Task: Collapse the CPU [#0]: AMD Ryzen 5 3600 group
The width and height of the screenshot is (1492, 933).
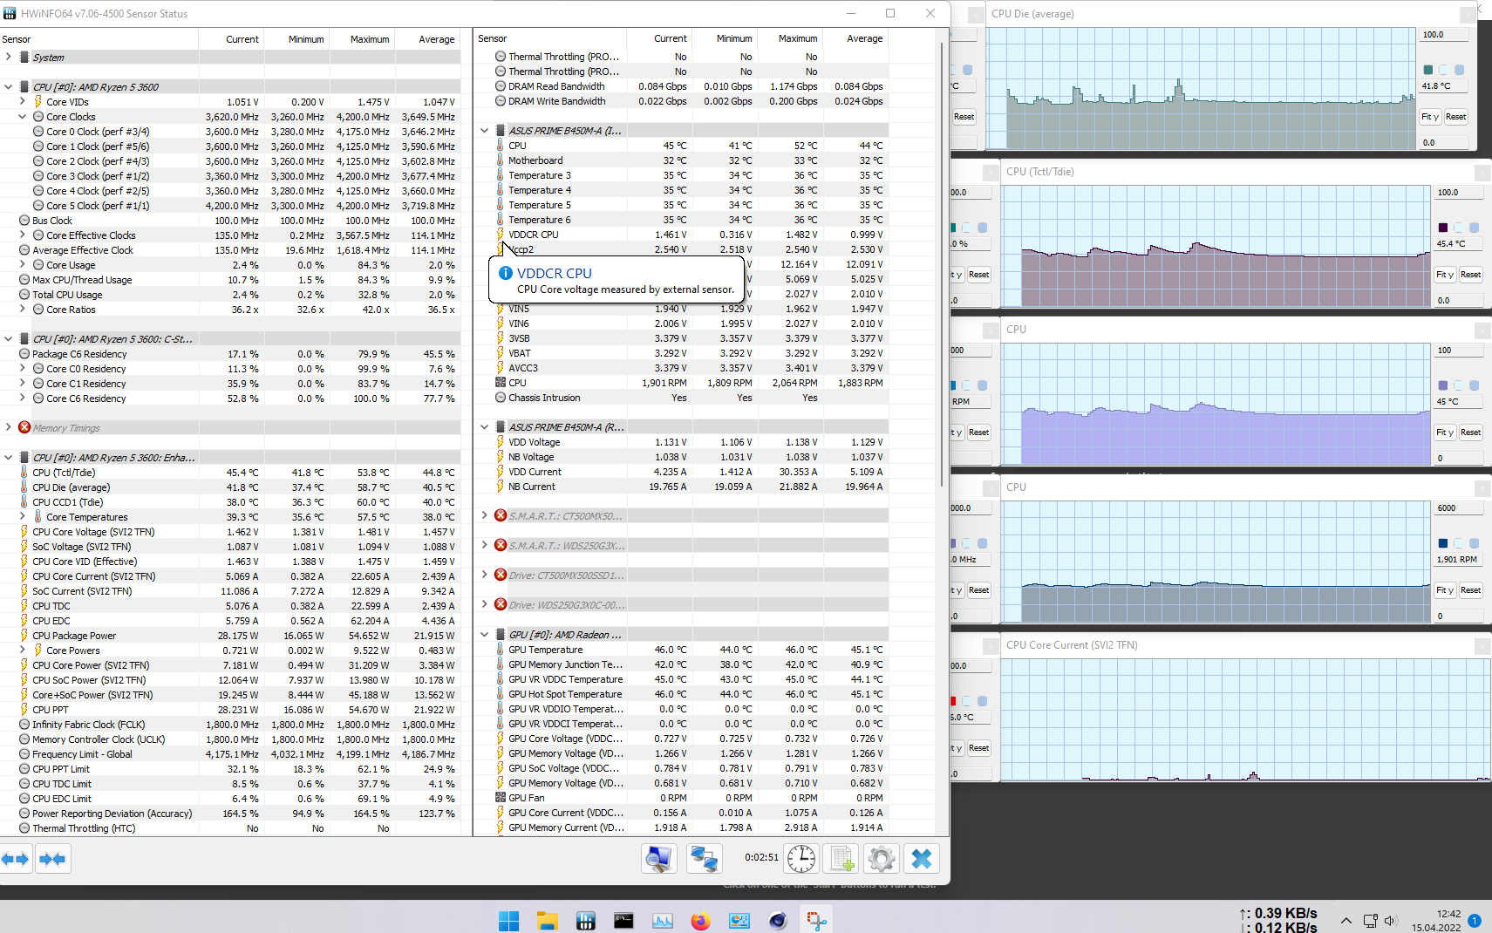Action: 8,87
